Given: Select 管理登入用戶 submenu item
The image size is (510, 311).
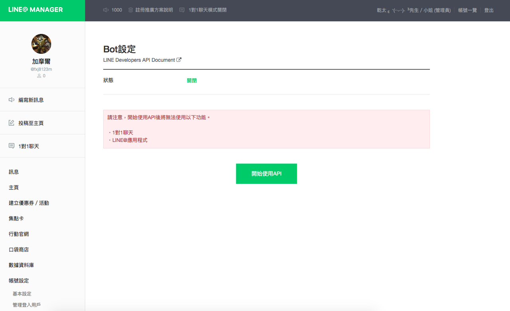Looking at the screenshot, I should click(27, 305).
